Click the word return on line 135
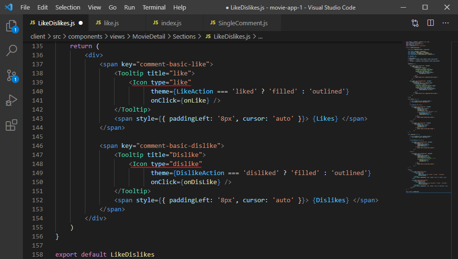The width and height of the screenshot is (458, 259). [x=81, y=46]
